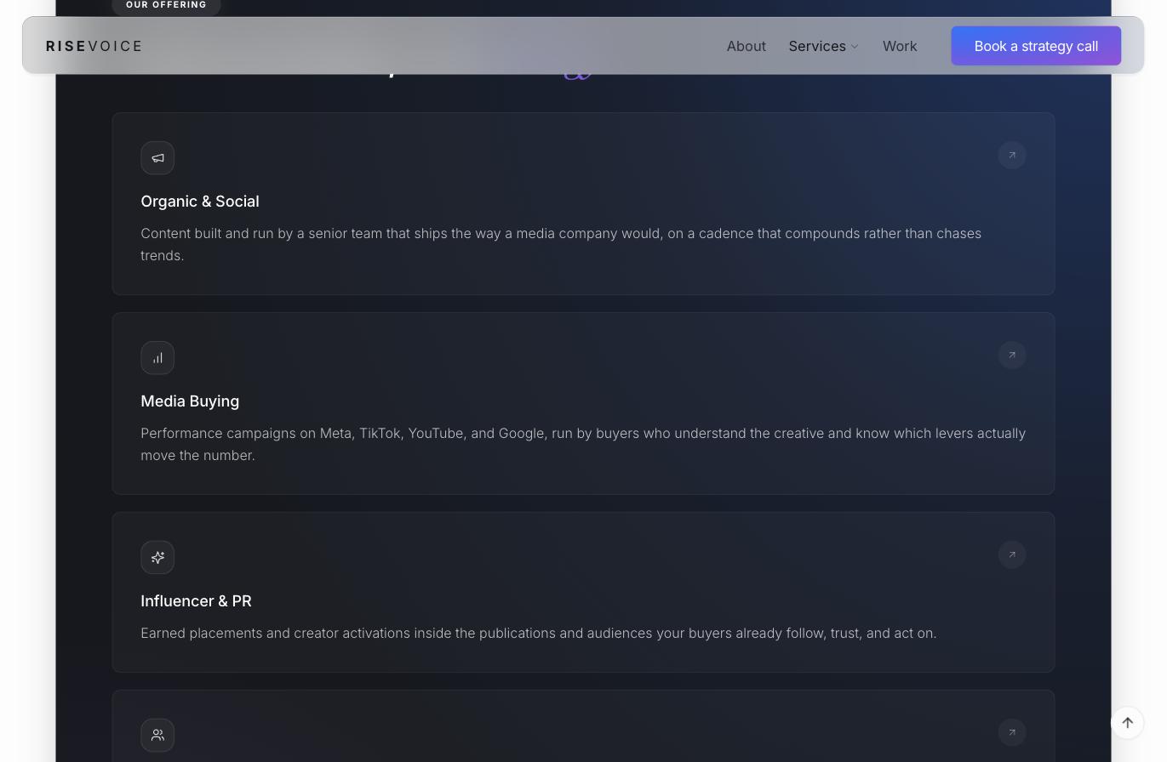Select the Media Buying heading
The height and width of the screenshot is (762, 1167).
pyautogui.click(x=190, y=401)
